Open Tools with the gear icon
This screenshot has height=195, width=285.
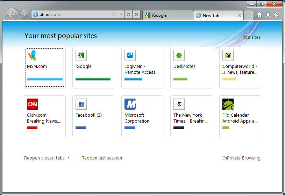277,14
